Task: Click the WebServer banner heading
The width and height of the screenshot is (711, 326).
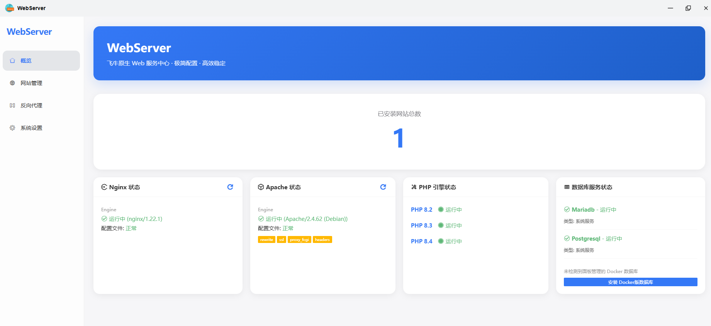Action: [x=139, y=48]
